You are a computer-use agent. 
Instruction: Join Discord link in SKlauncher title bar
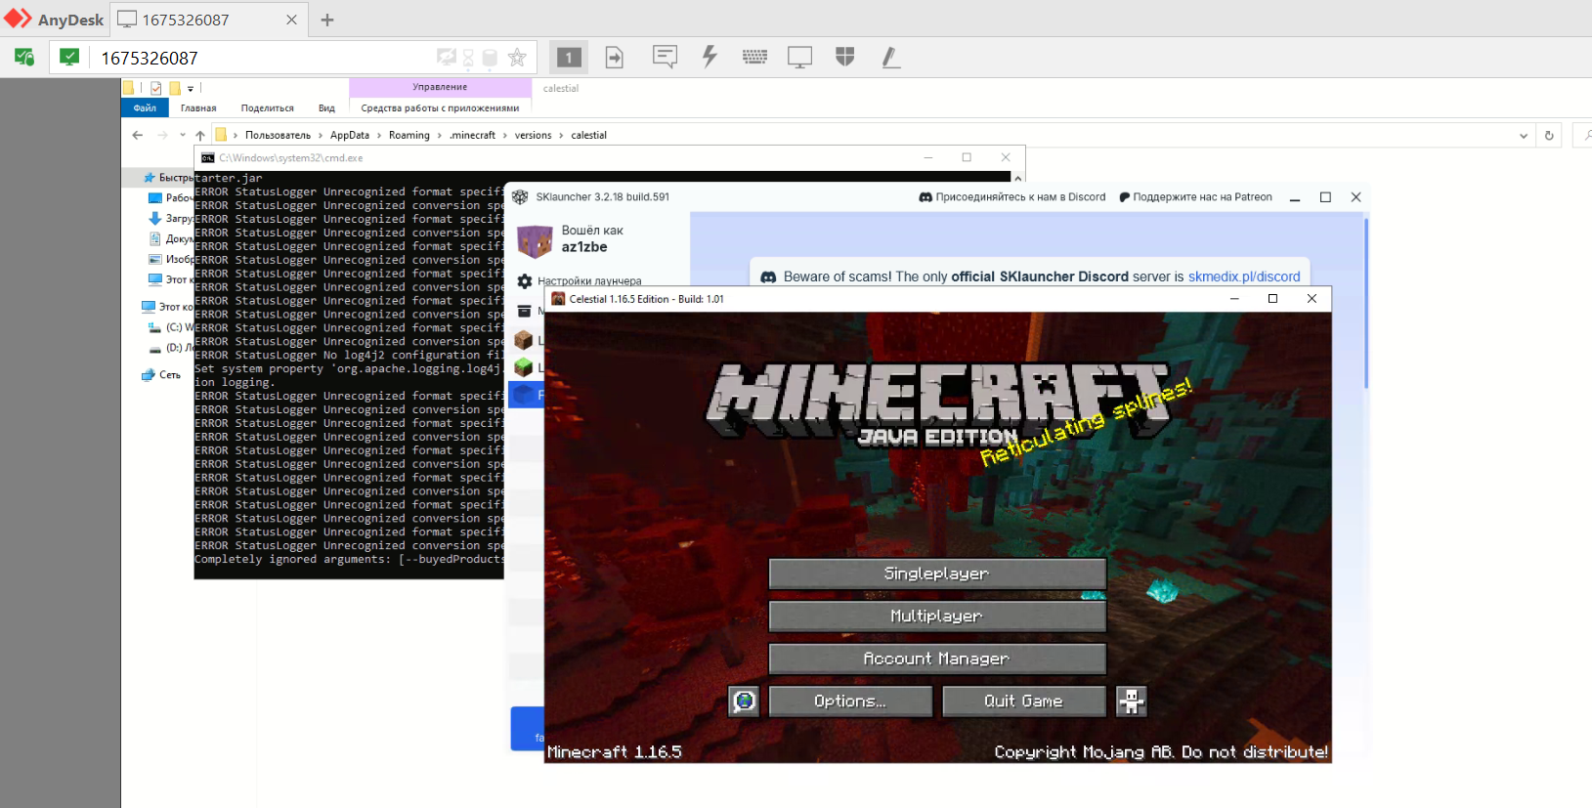click(1012, 196)
